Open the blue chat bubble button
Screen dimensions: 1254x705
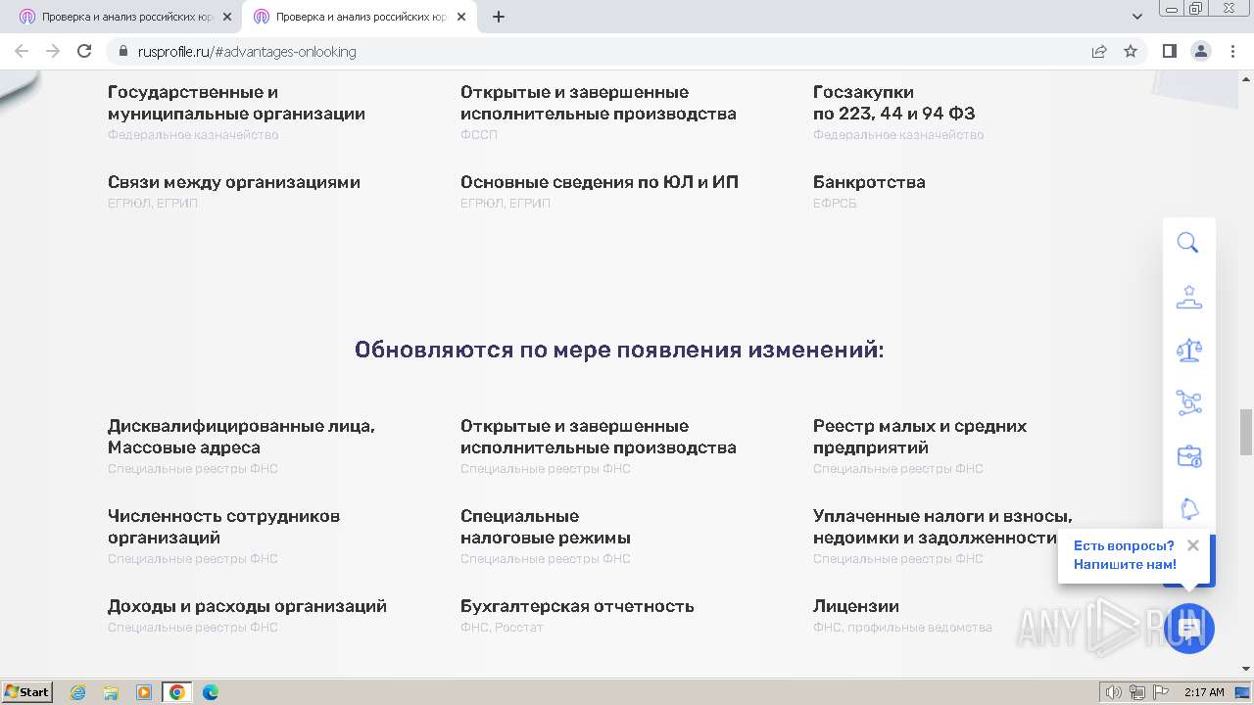click(1189, 629)
